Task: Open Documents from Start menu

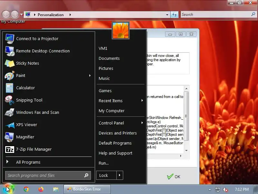Action: pyautogui.click(x=109, y=59)
